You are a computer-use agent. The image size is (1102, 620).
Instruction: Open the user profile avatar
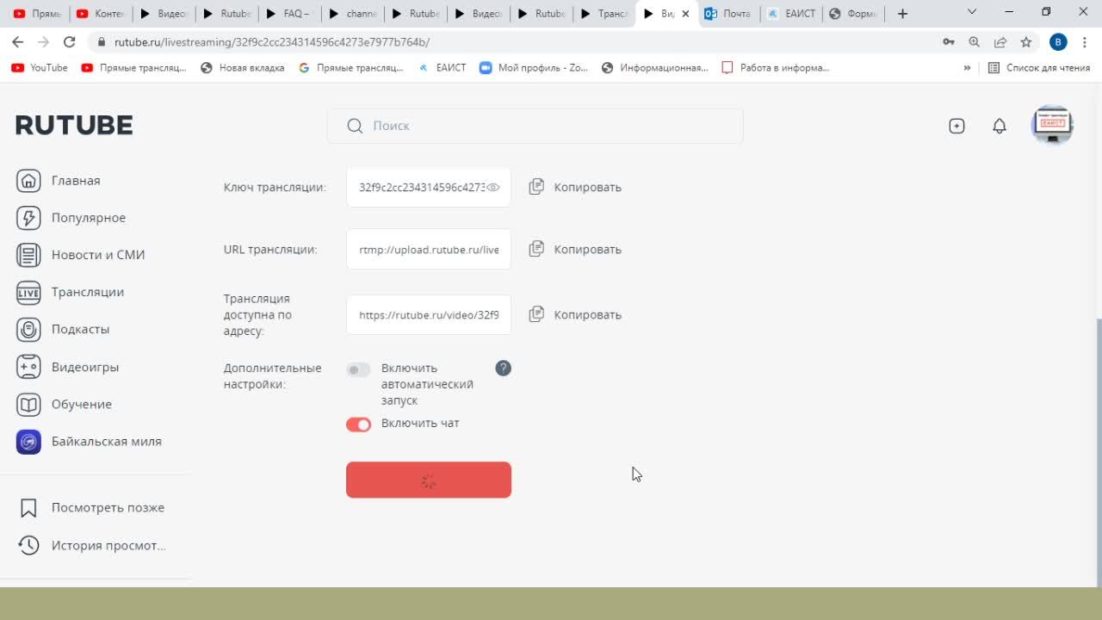pos(1052,126)
